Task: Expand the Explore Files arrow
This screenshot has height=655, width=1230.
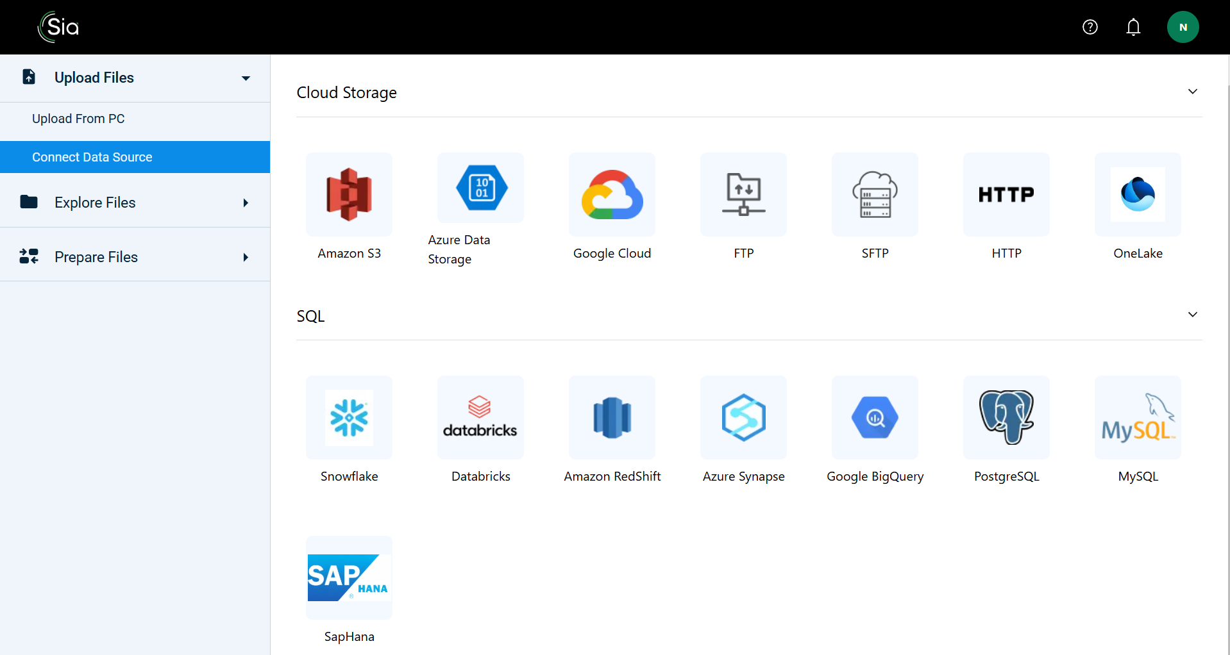Action: tap(246, 203)
